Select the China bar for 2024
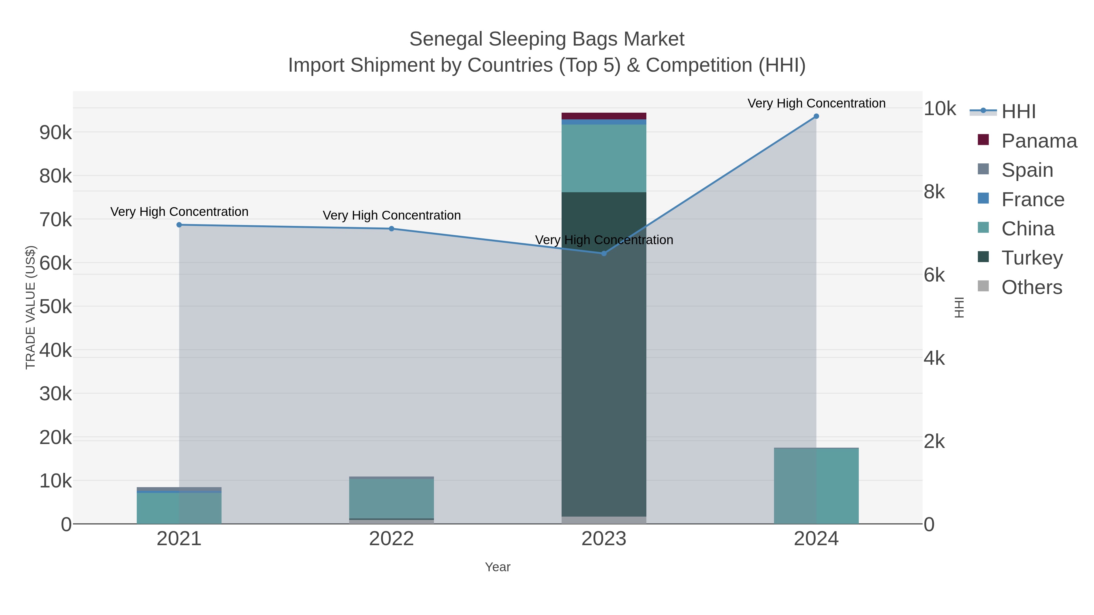This screenshot has width=1094, height=615. 816,486
